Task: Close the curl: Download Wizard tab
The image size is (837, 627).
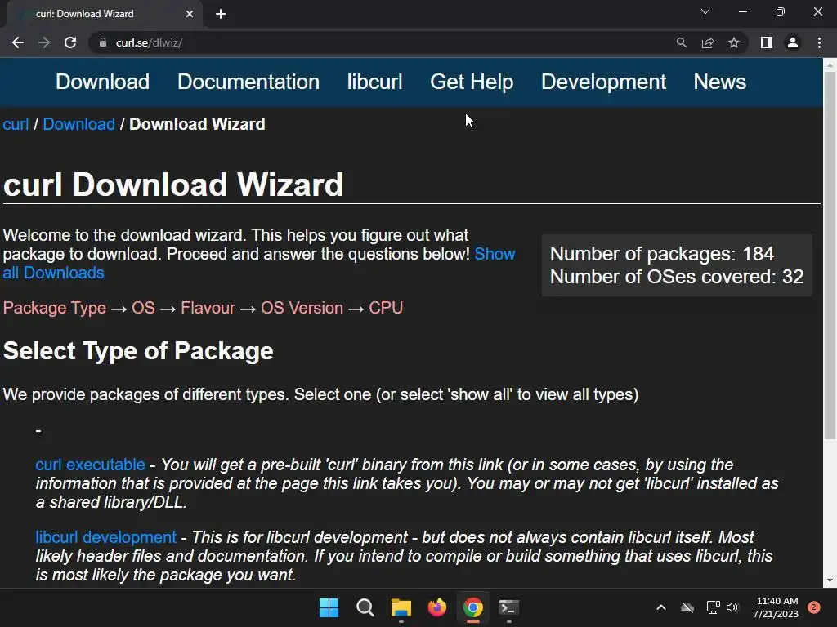Action: 190,14
